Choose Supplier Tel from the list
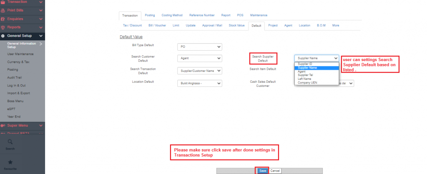This screenshot has height=174, width=427. 306,75
